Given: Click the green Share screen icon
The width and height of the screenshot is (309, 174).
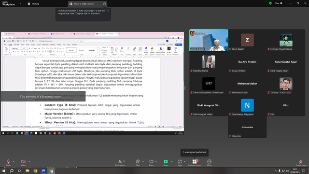Looking at the screenshot, I should (x=166, y=161).
